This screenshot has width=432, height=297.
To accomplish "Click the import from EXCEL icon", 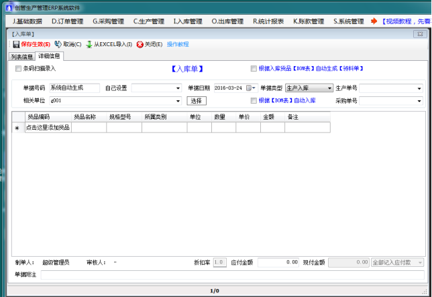I will [89, 44].
